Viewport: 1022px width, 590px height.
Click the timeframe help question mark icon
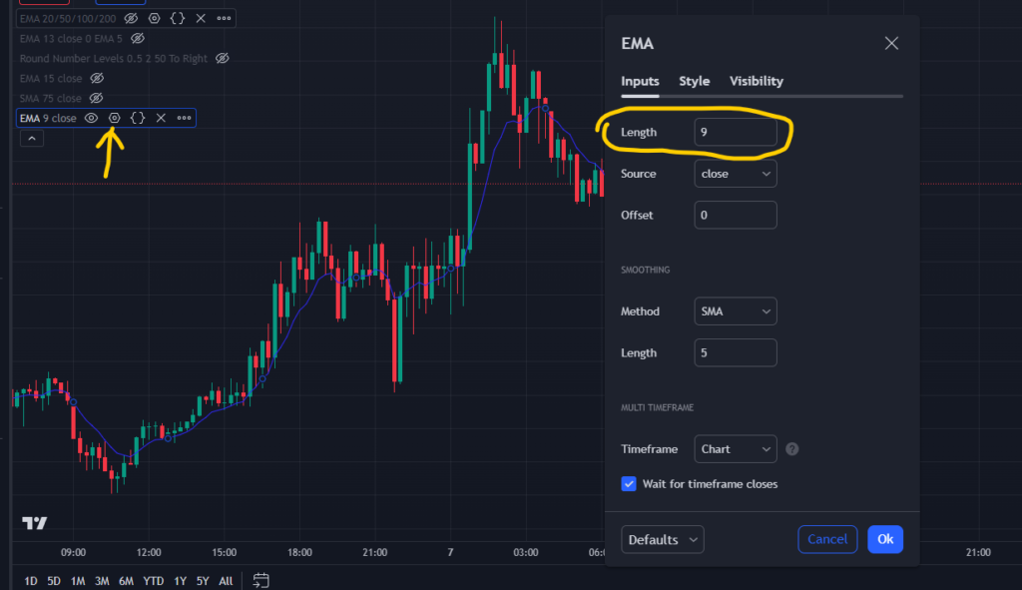click(x=792, y=449)
